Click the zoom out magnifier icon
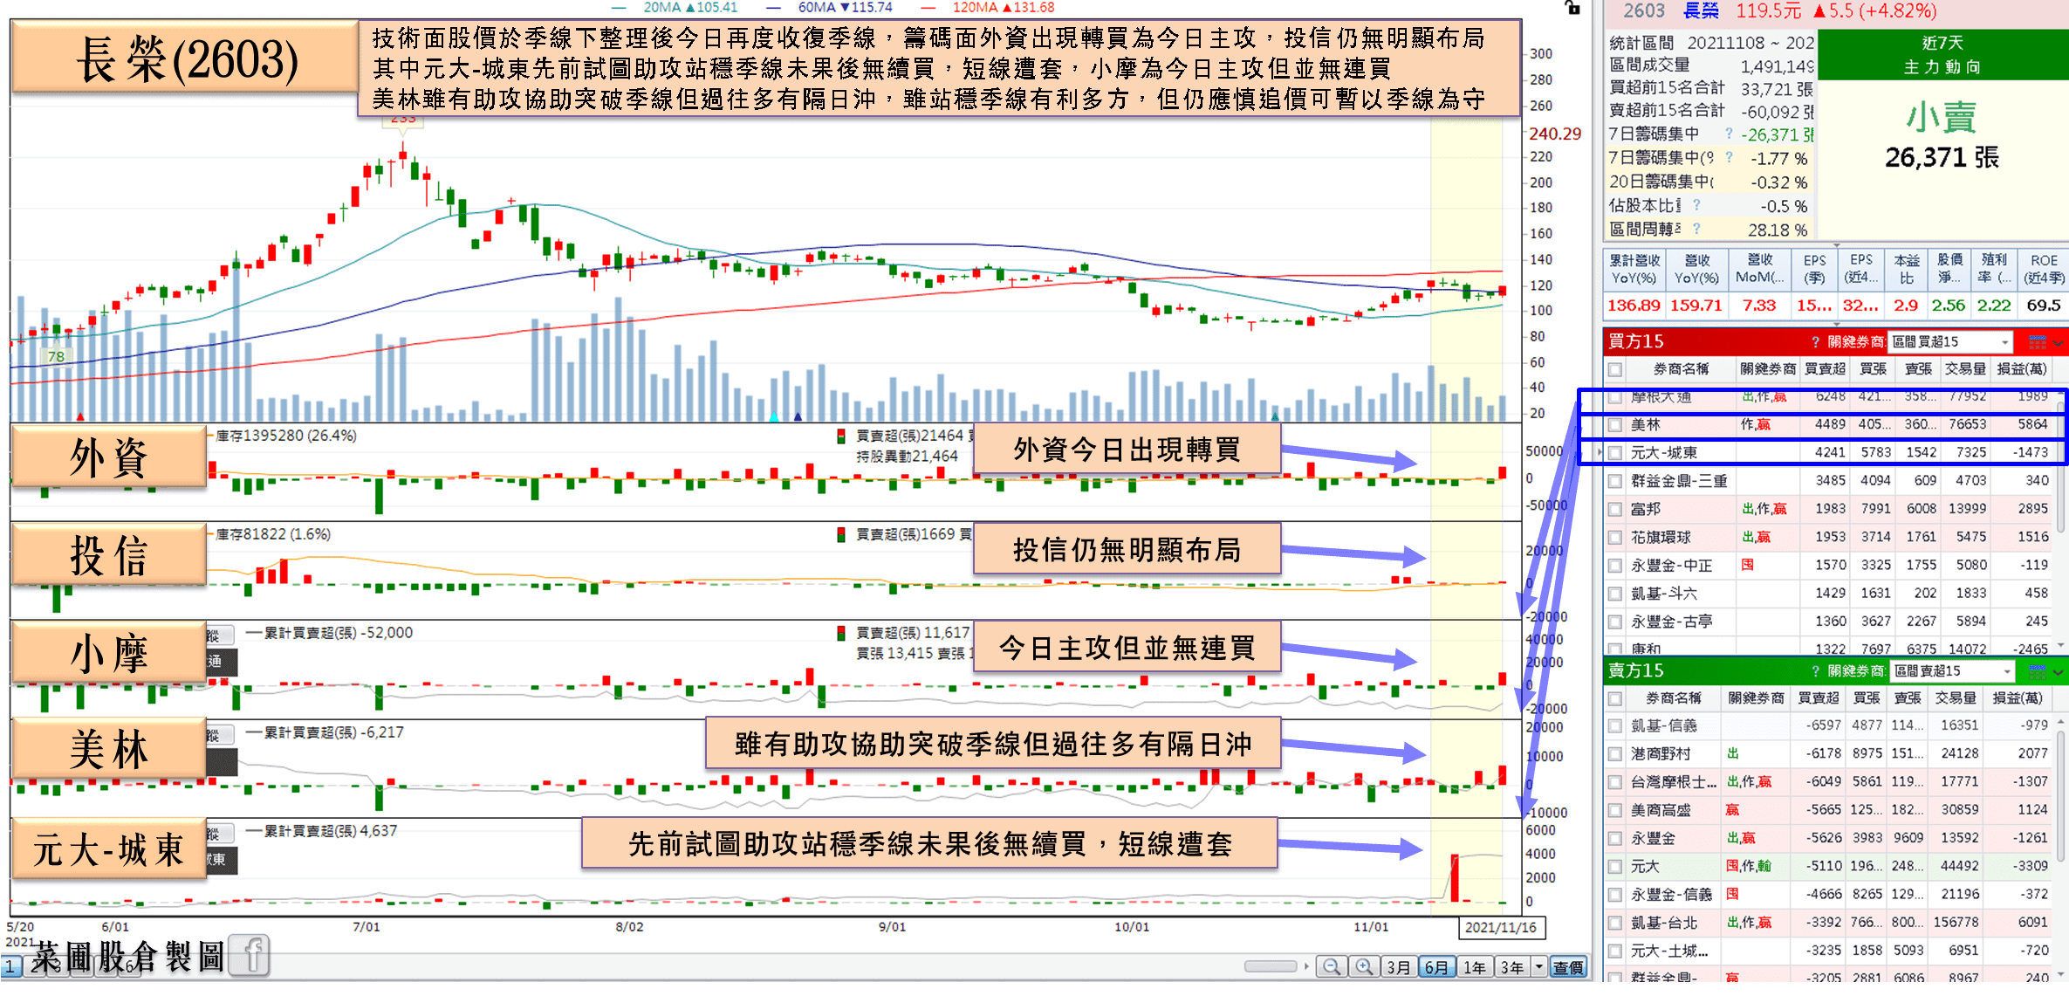Viewport: 2069px width, 1003px height. [1332, 967]
